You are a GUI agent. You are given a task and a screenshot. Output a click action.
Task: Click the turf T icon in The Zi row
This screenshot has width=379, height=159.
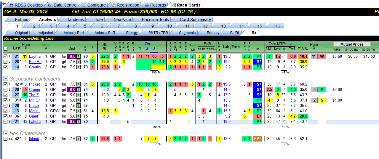79,95
